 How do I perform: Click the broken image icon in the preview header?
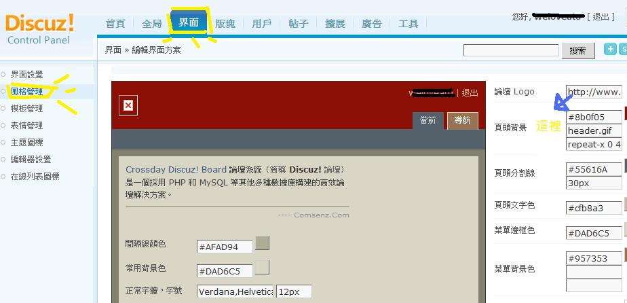tap(128, 106)
